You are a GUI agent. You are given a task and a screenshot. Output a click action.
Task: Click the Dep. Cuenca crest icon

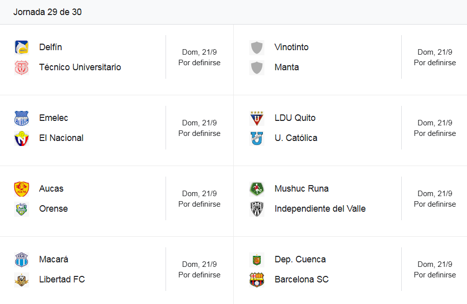tap(257, 260)
